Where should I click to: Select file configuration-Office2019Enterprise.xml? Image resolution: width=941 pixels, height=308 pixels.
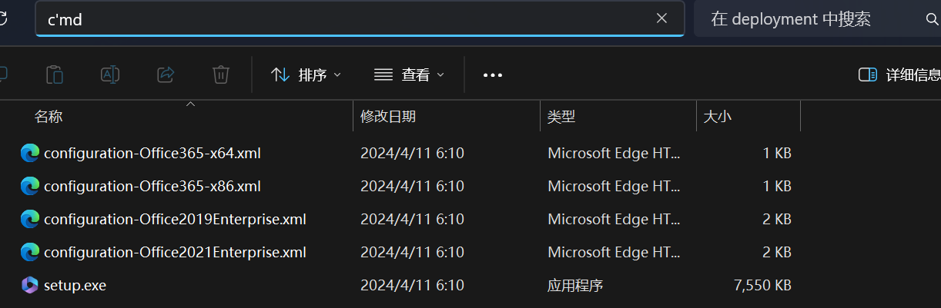click(175, 219)
